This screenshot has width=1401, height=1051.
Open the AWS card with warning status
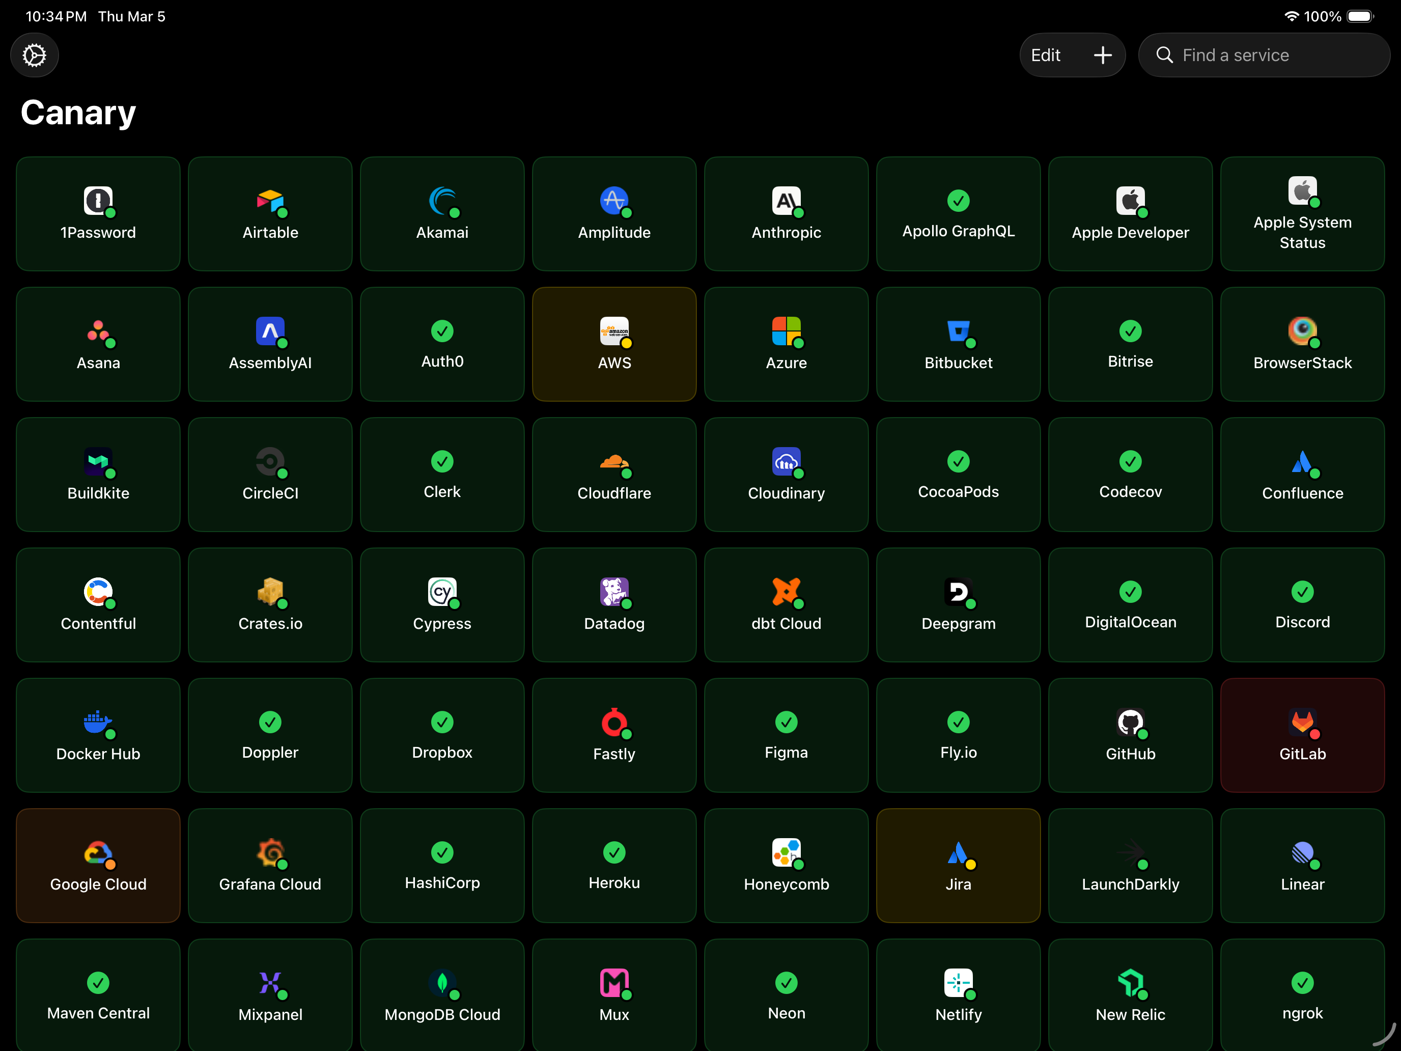pos(614,344)
